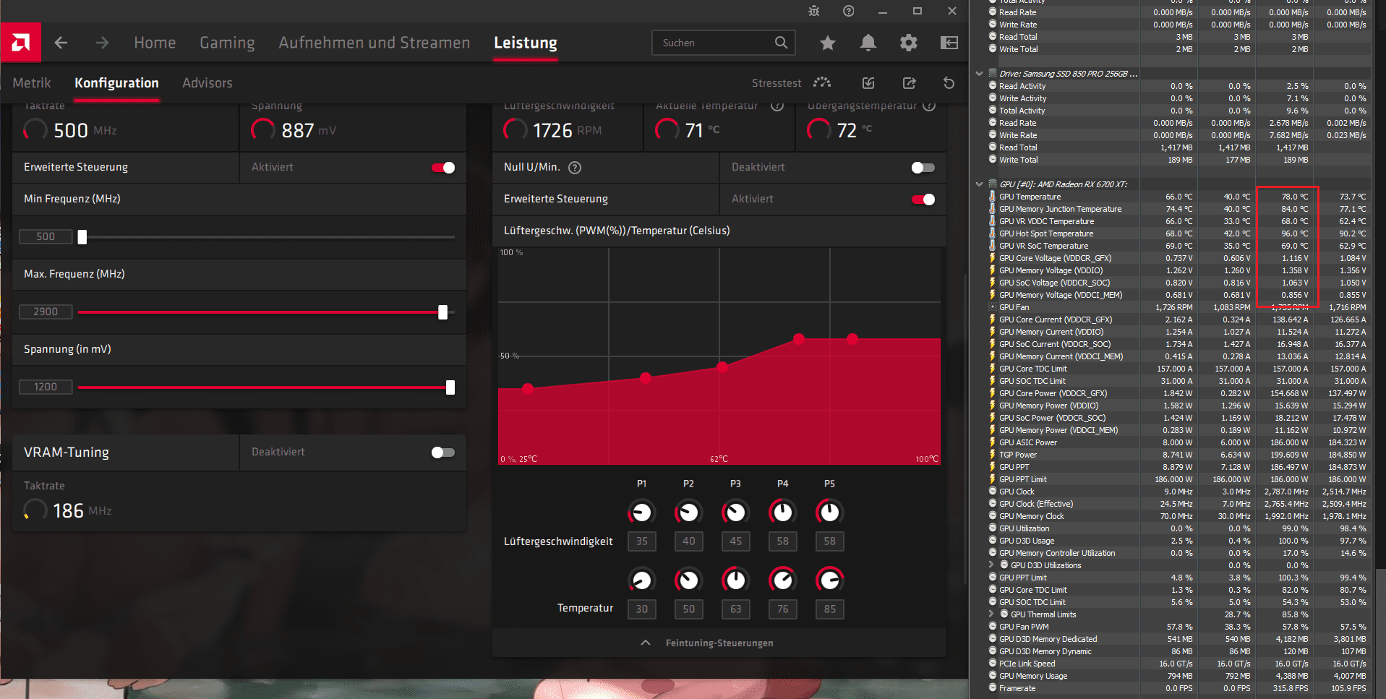
Task: Start the Stresstest
Action: tap(791, 83)
